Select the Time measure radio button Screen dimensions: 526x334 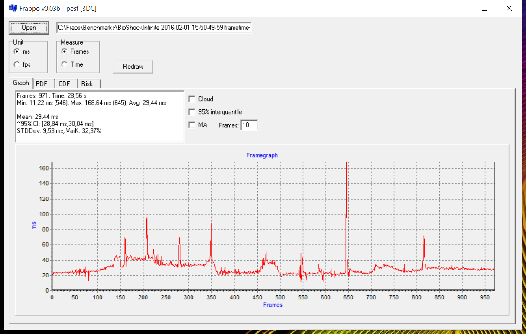pos(65,64)
